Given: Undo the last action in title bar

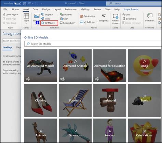Looking at the screenshot, I should coord(30,4).
